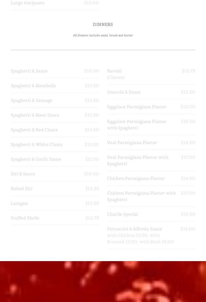
Task: Click the Spaghetti & Sausage item
Action: point(32,100)
